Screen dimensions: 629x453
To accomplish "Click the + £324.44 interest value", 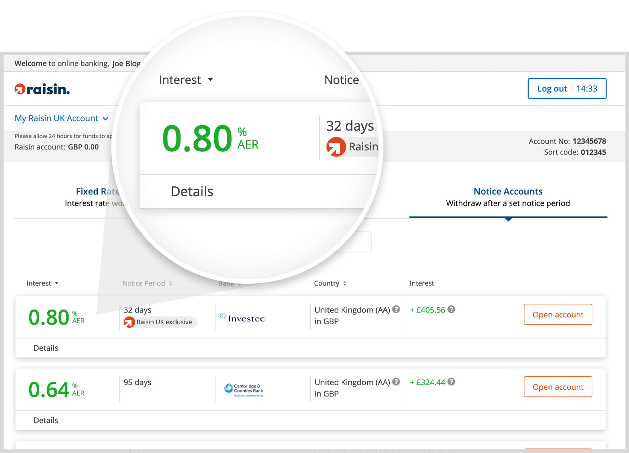I will pyautogui.click(x=427, y=382).
